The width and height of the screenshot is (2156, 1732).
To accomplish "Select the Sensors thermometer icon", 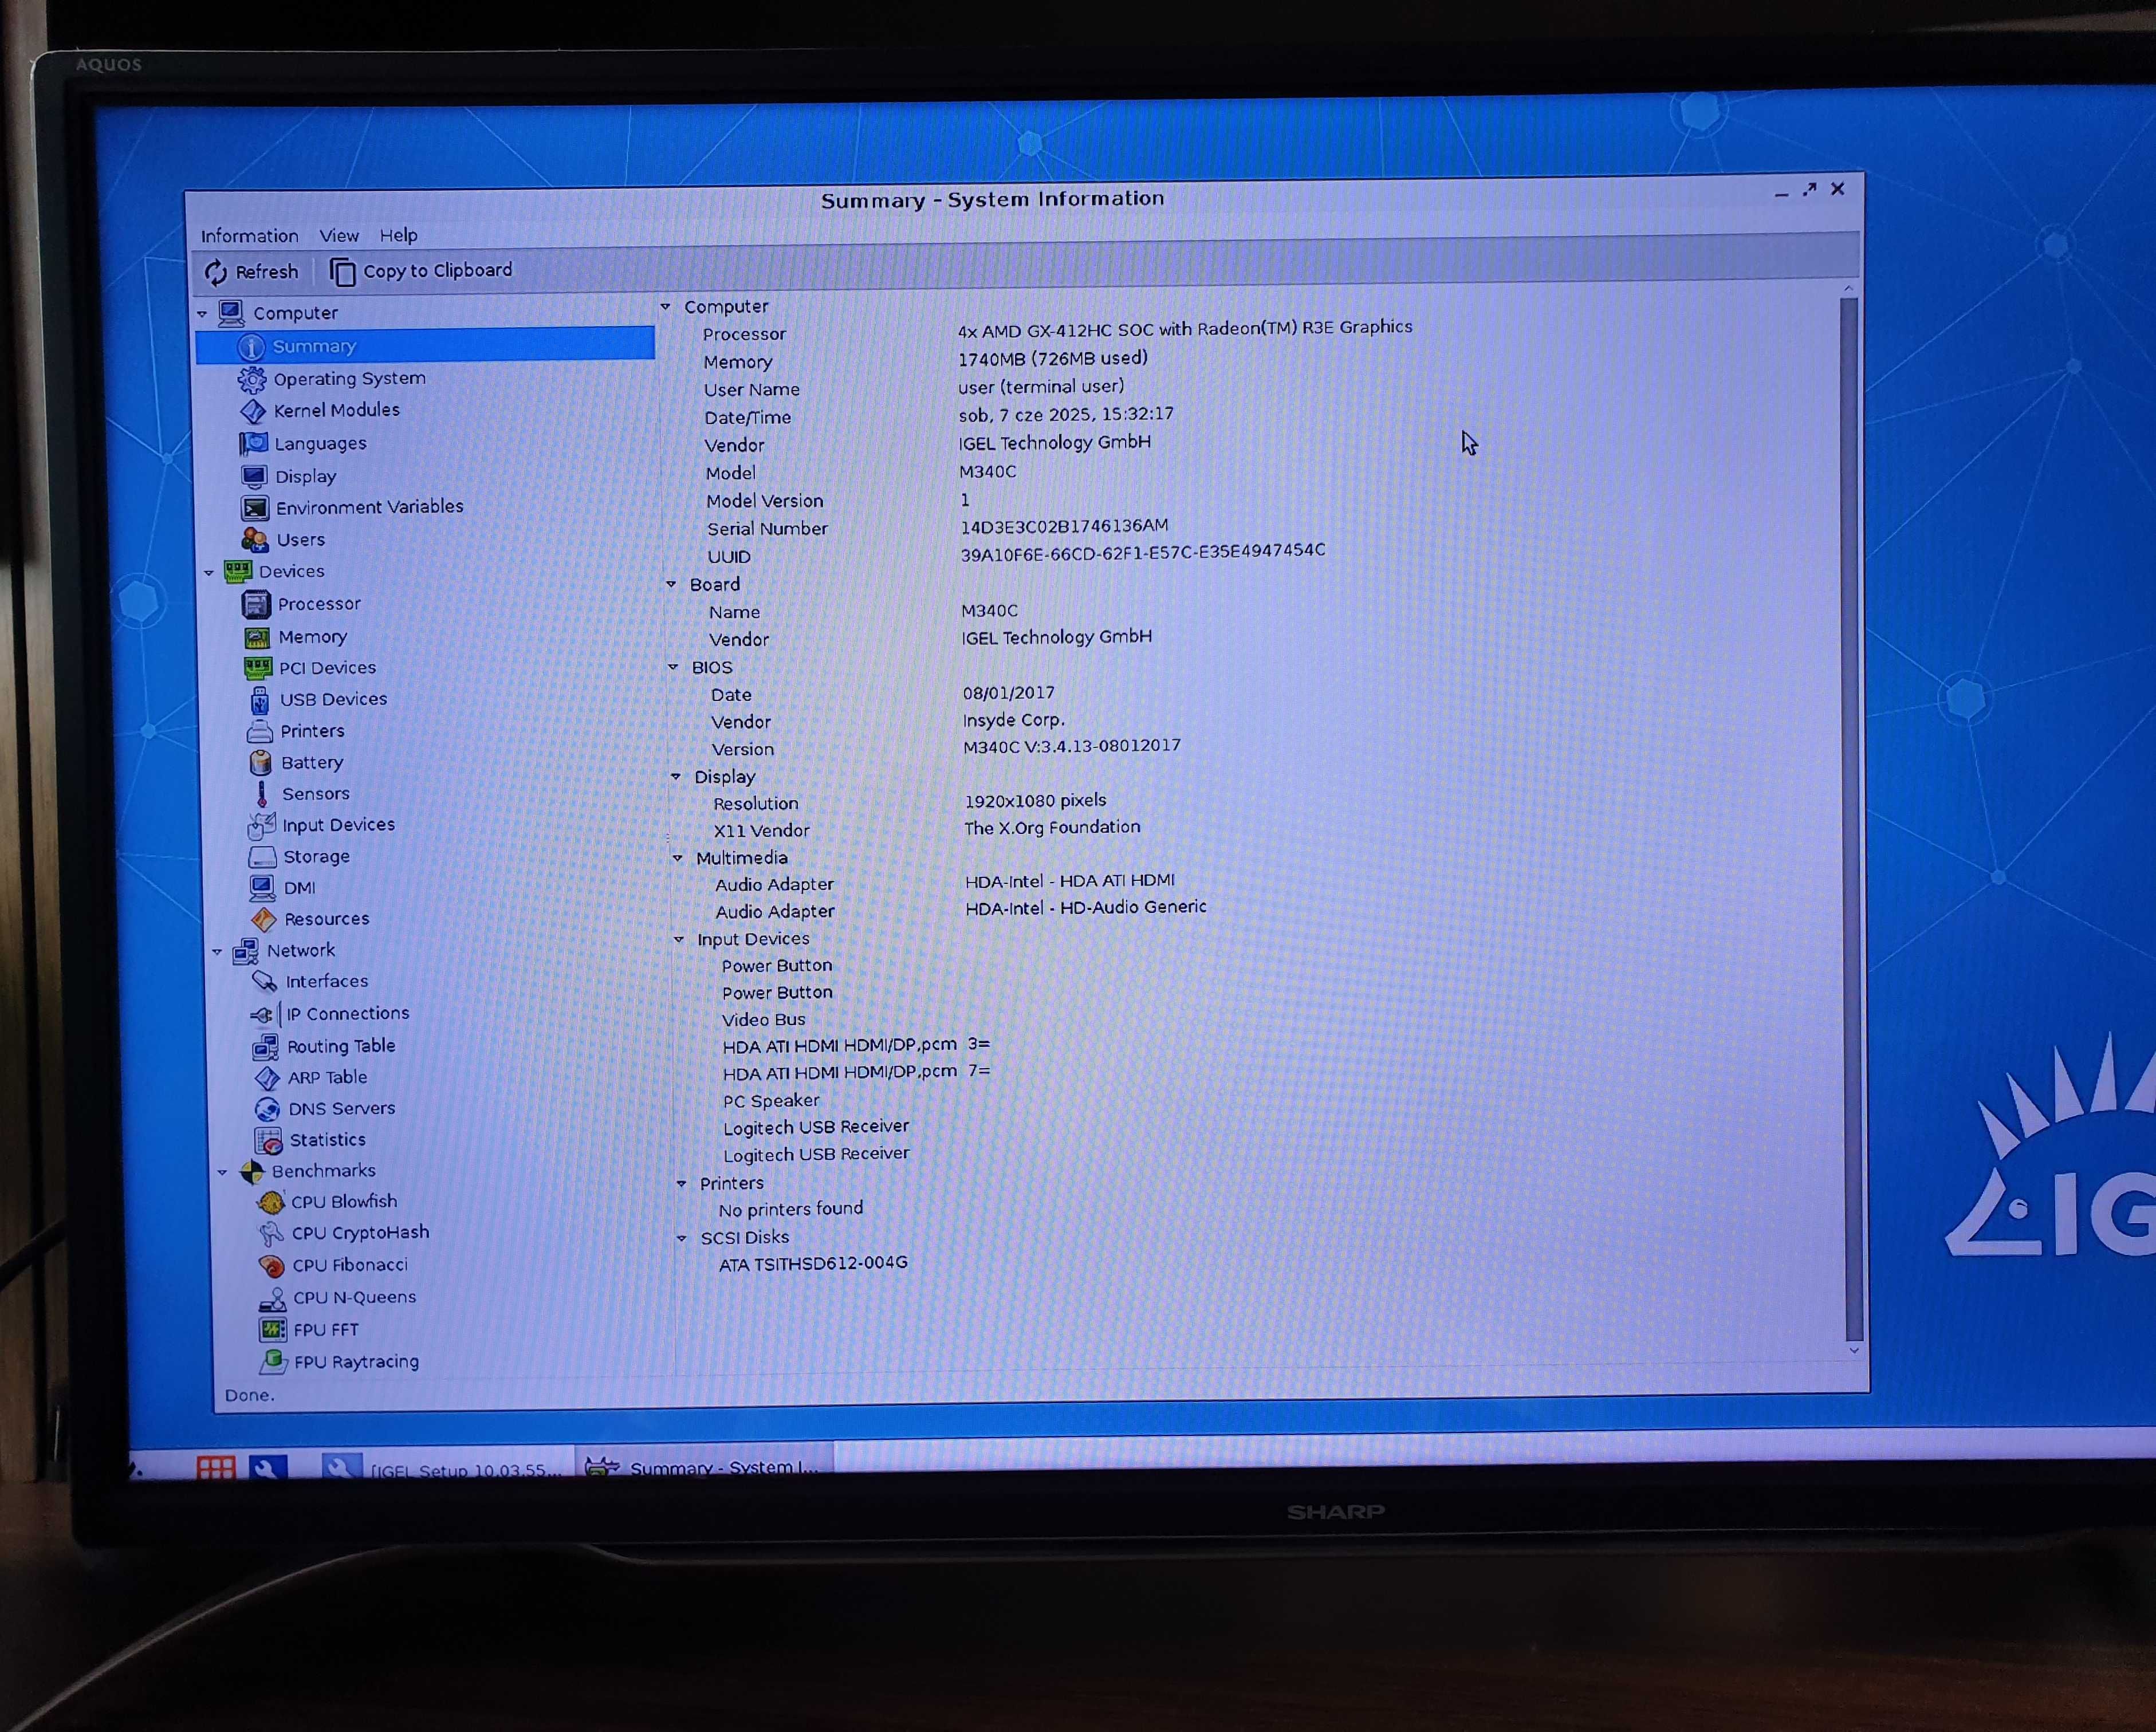I will coord(262,793).
